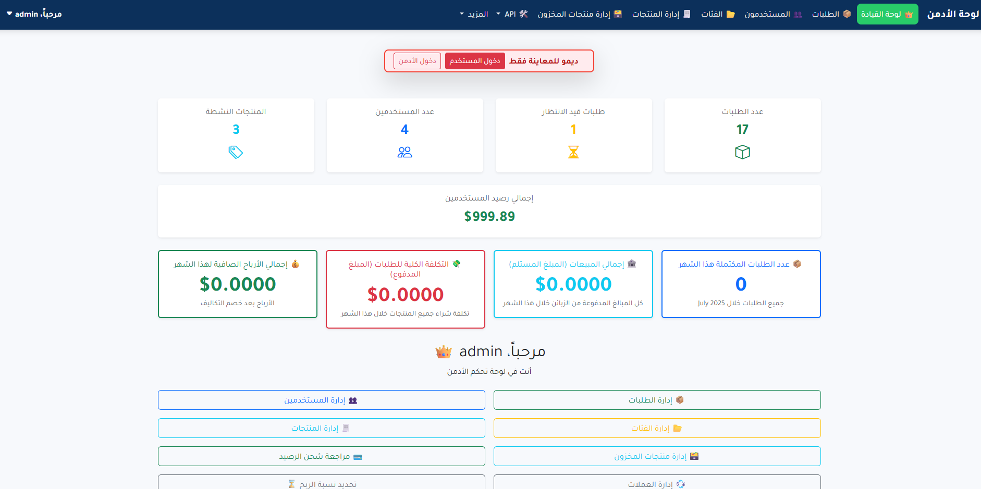Click the مراجعة شحن الرصيد button
Screen dimensions: 981x489
click(x=321, y=456)
